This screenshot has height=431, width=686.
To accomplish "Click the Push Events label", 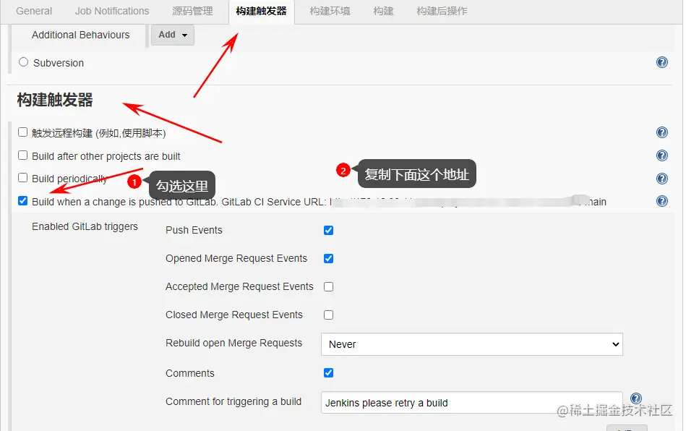I will click(194, 230).
